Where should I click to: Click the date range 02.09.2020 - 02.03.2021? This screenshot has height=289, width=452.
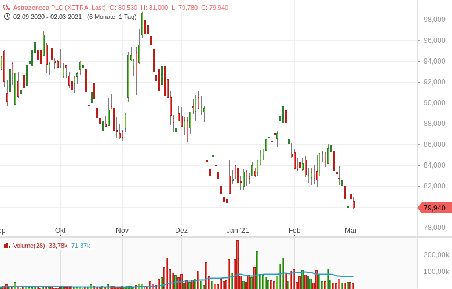[48, 17]
